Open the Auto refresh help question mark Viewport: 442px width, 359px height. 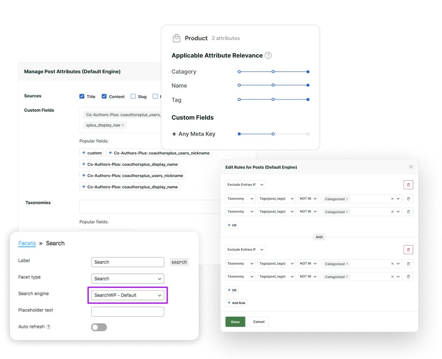pos(49,327)
